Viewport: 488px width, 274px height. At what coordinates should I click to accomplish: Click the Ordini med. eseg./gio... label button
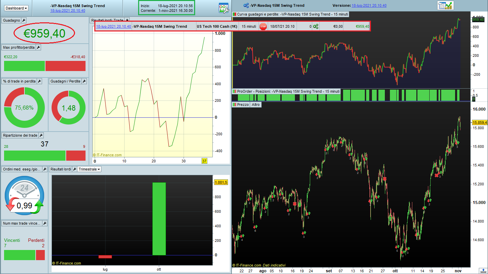(22, 169)
